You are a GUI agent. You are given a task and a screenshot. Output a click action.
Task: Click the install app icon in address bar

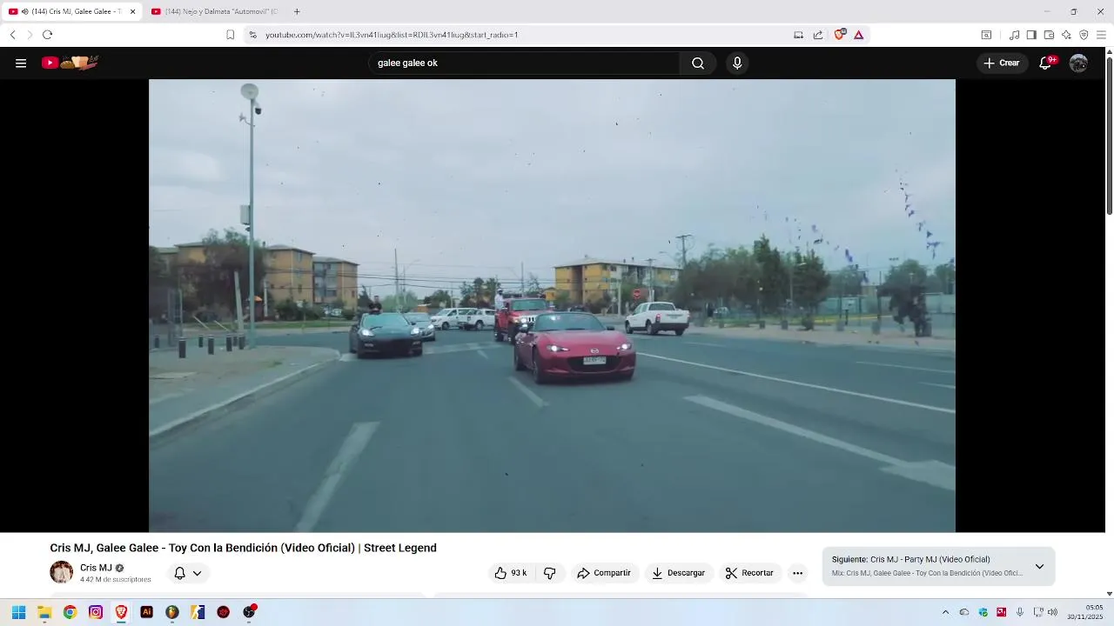798,35
